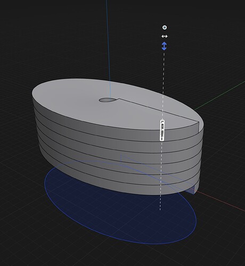Select the bottom side band of model
This screenshot has height=266, width=245.
pos(124,186)
